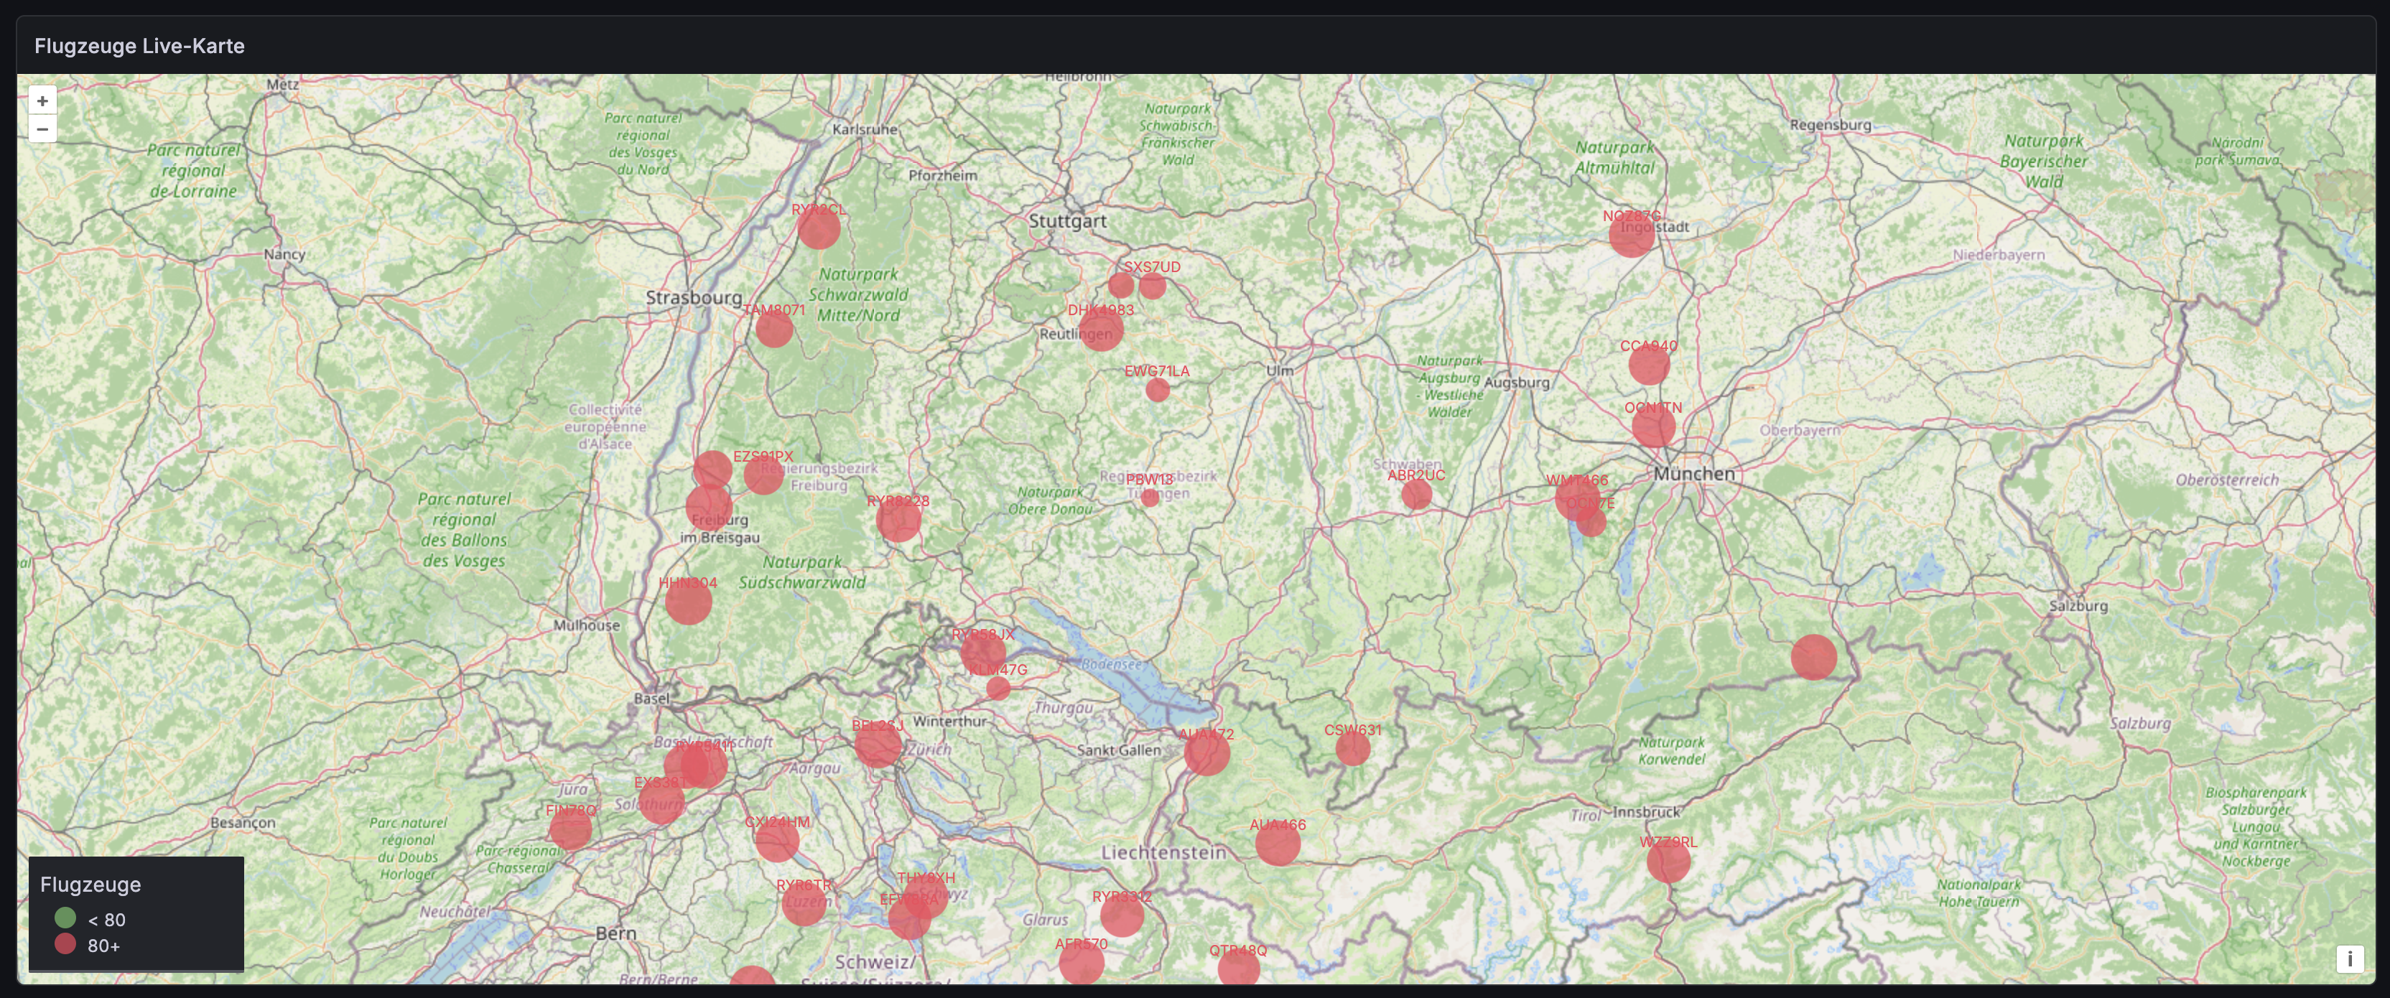Click the FIN78Q aircraft marker
The width and height of the screenshot is (2390, 998).
tap(571, 829)
